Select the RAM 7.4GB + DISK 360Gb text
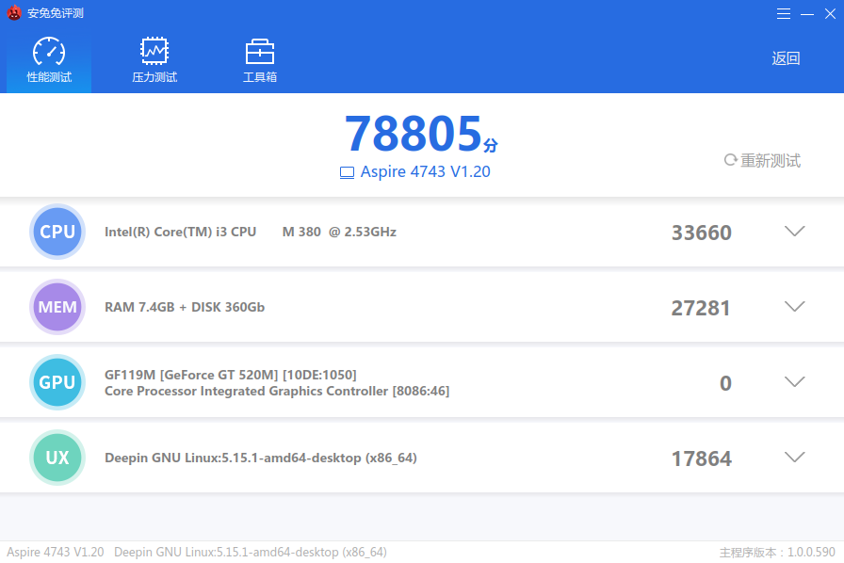This screenshot has width=844, height=563. [x=185, y=307]
